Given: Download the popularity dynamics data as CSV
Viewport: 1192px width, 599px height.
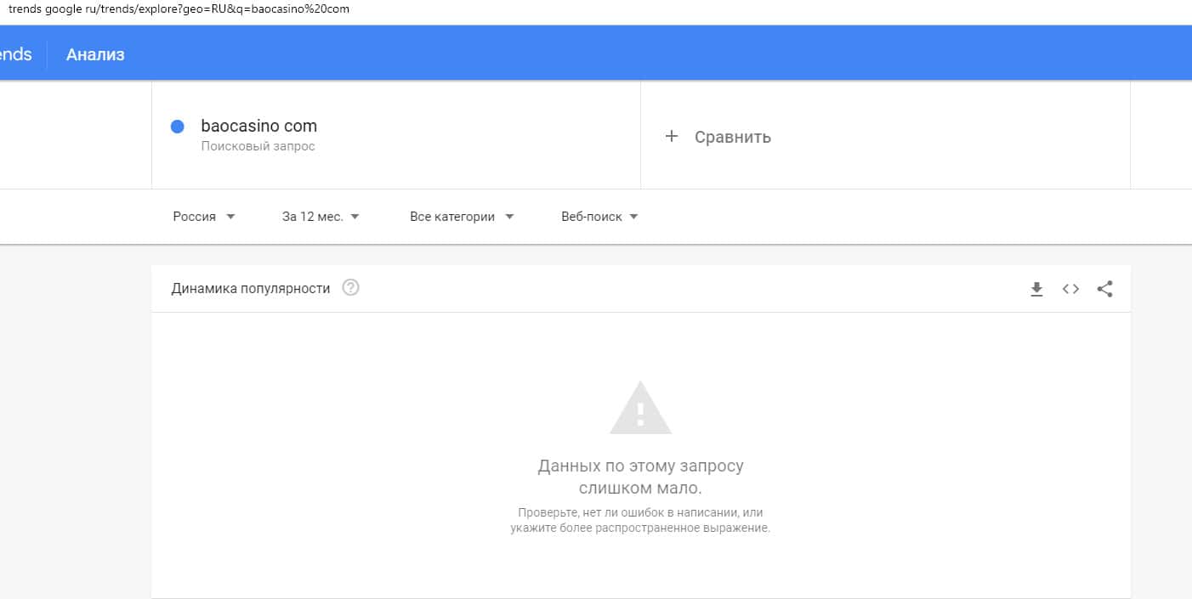Looking at the screenshot, I should pyautogui.click(x=1036, y=289).
